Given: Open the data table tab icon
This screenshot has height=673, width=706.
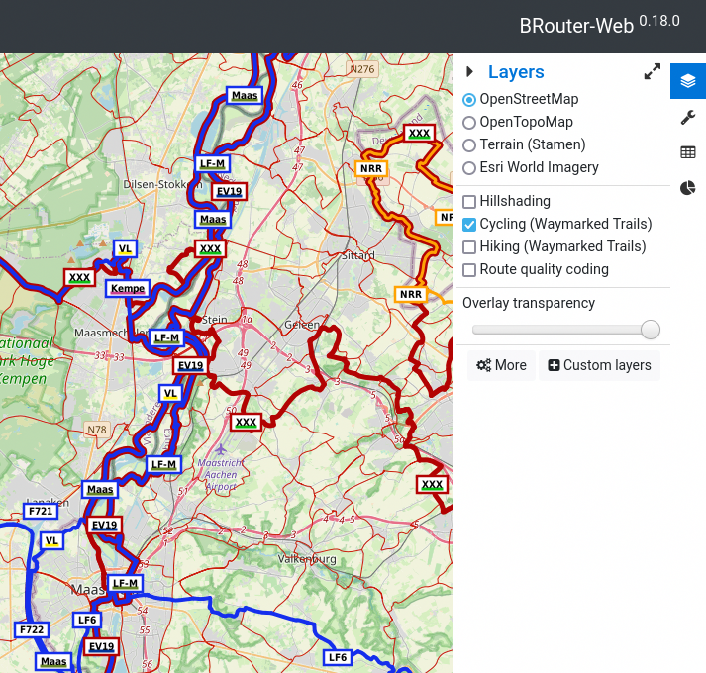Looking at the screenshot, I should point(688,152).
